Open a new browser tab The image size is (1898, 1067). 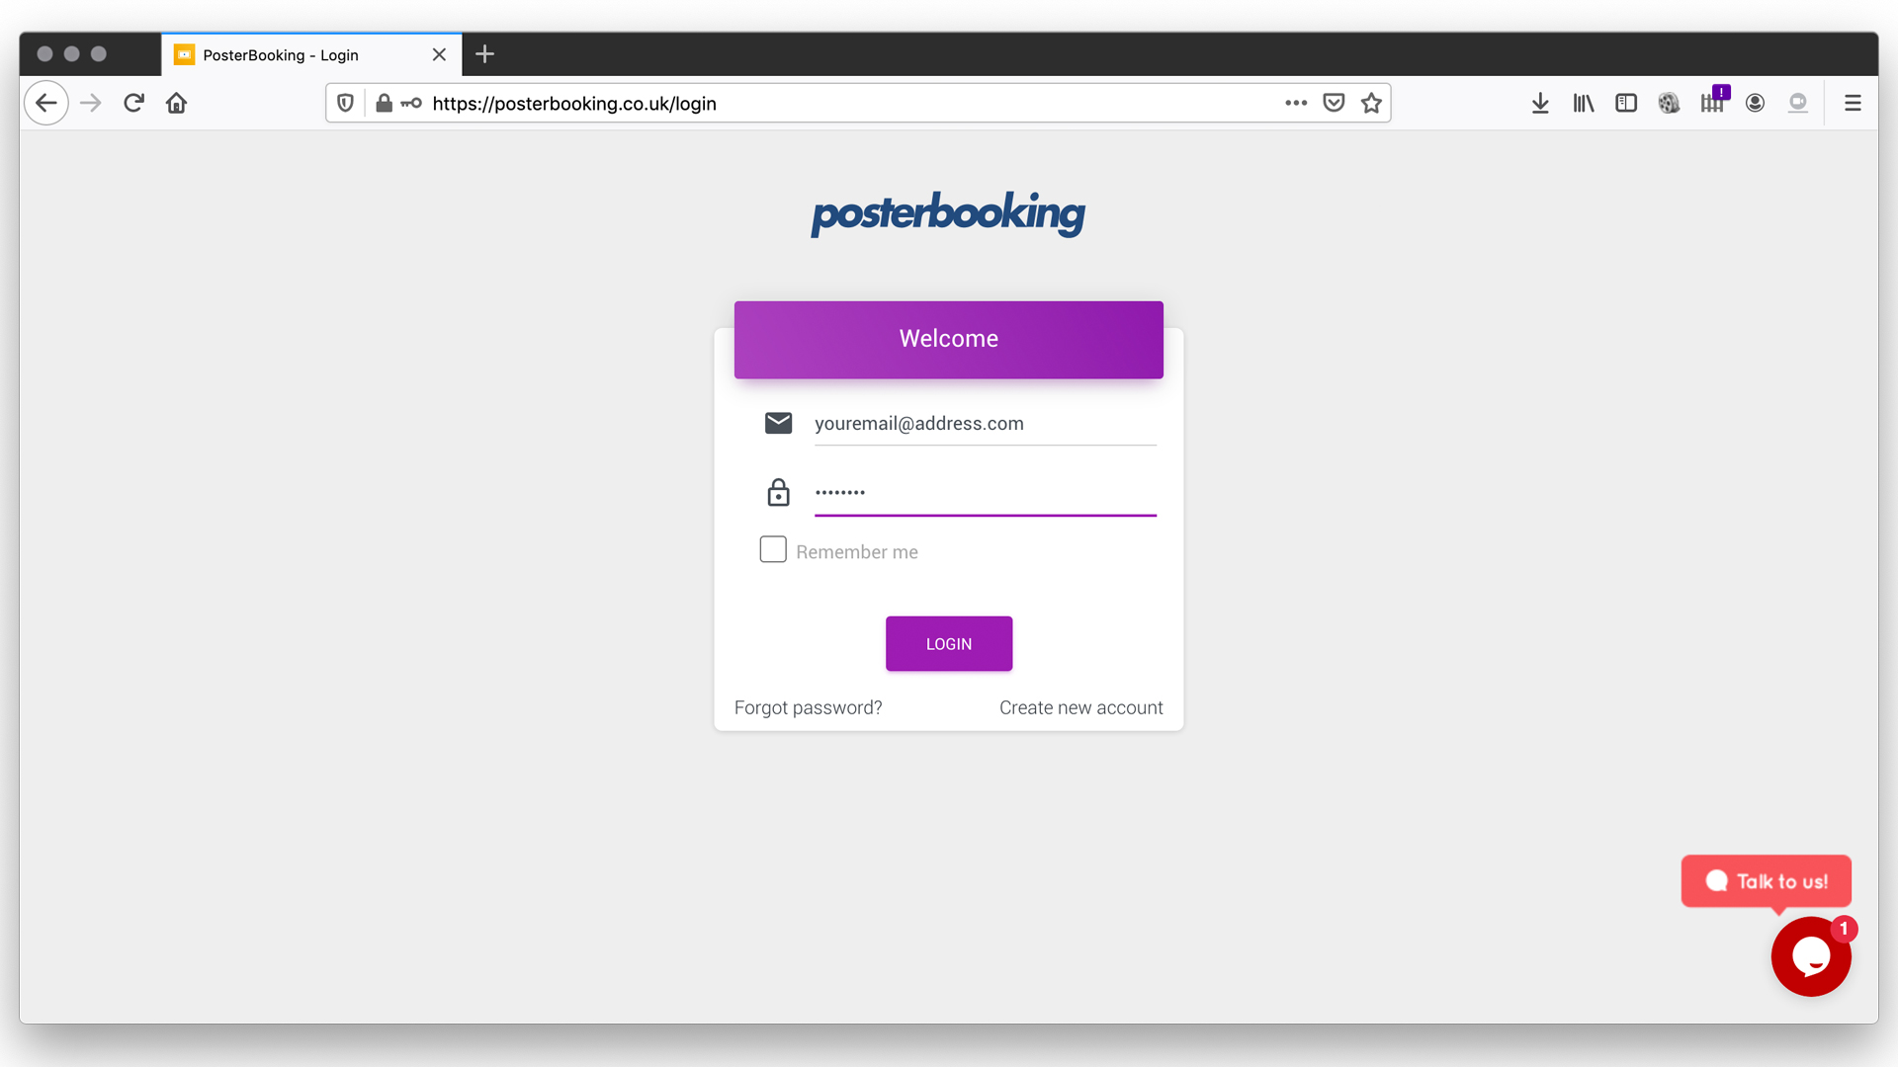(483, 54)
